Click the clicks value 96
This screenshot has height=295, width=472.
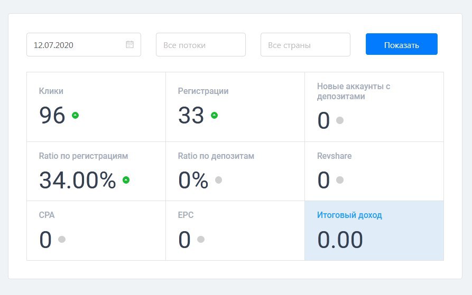pyautogui.click(x=52, y=116)
